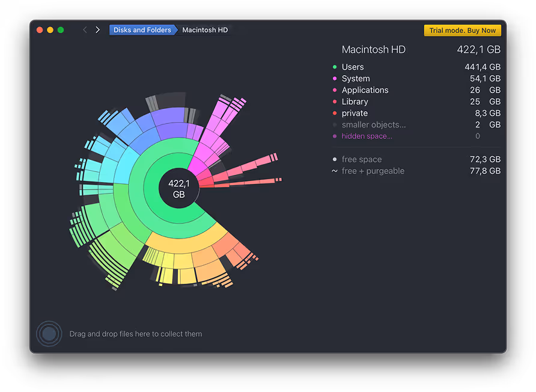Image resolution: width=536 pixels, height=392 pixels.
Task: Click the orange-red dot beside private
Action: [x=335, y=113]
